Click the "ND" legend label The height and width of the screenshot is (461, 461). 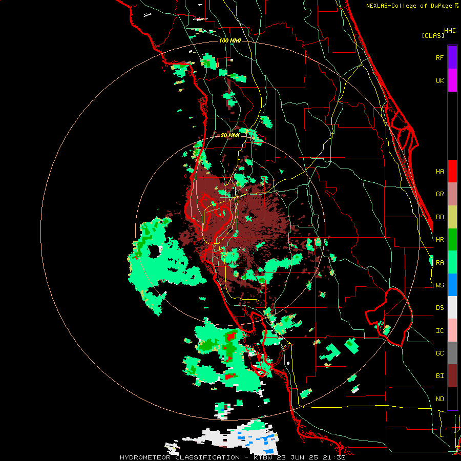439,399
